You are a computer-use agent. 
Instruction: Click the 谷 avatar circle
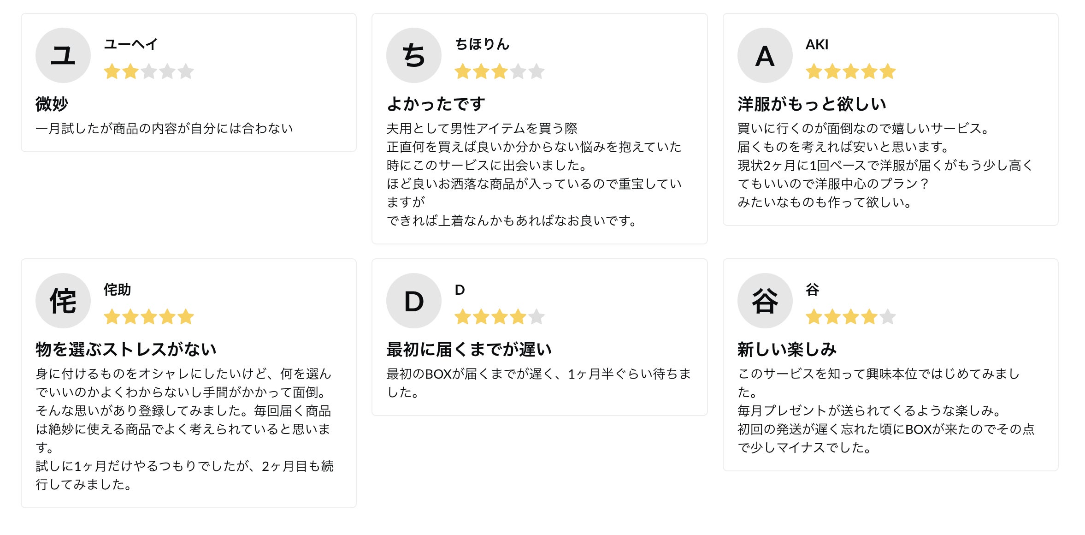[765, 301]
